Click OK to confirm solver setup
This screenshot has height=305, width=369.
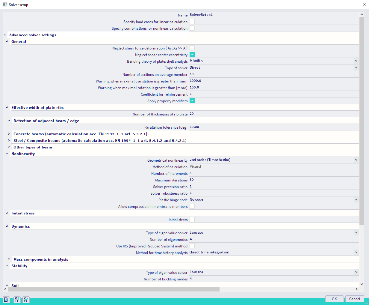[334, 299]
